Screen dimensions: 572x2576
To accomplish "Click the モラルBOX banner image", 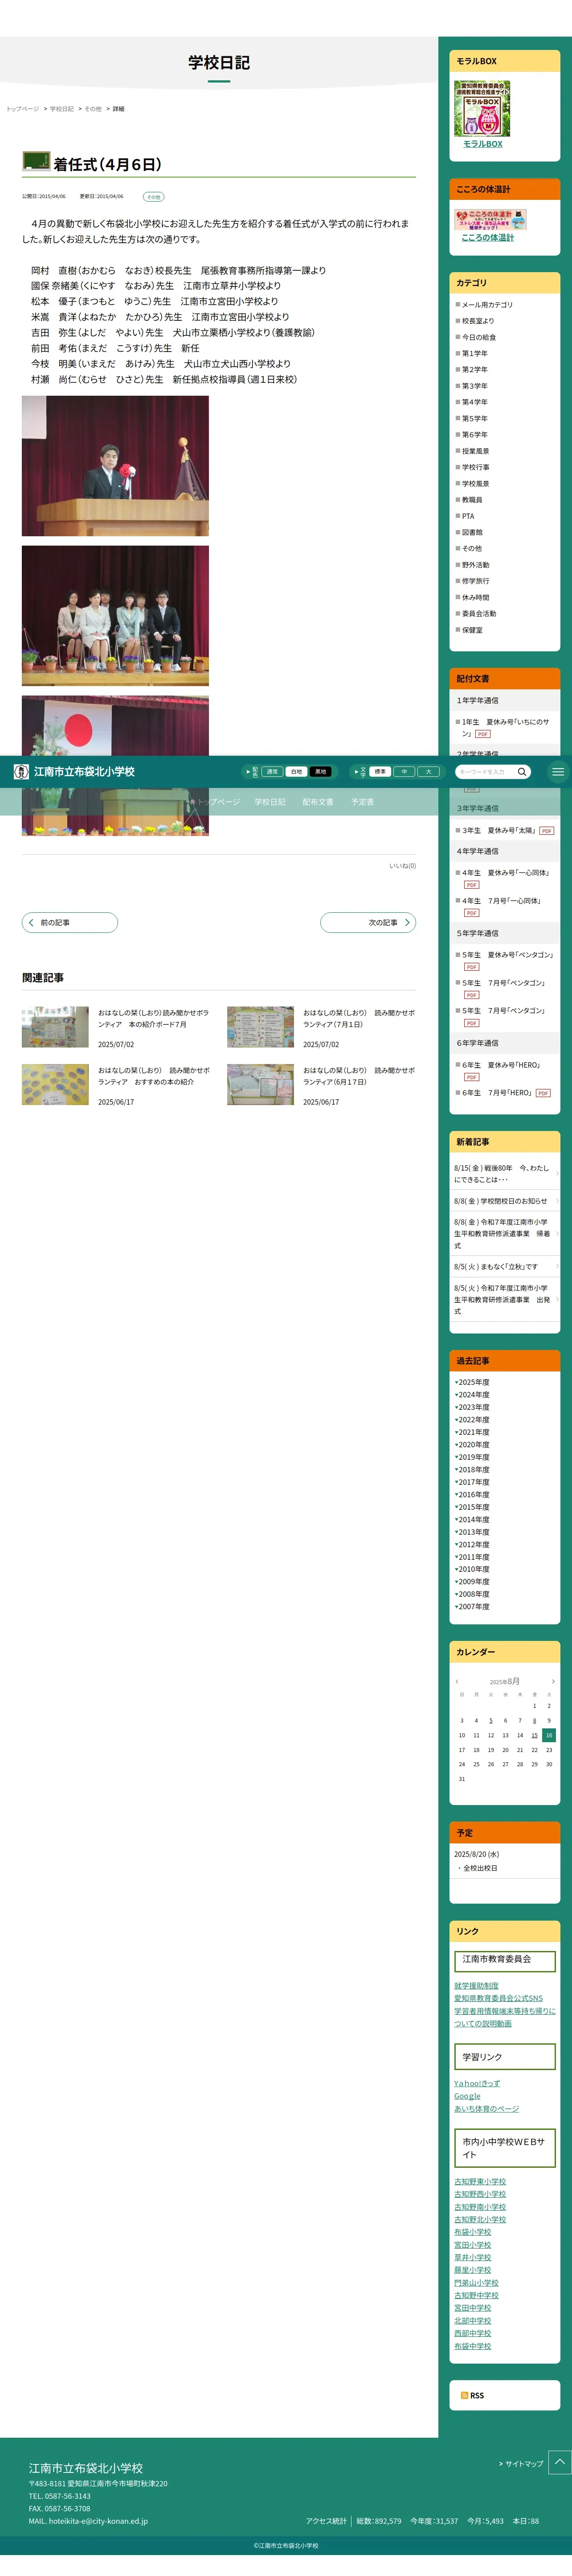I will click(482, 109).
